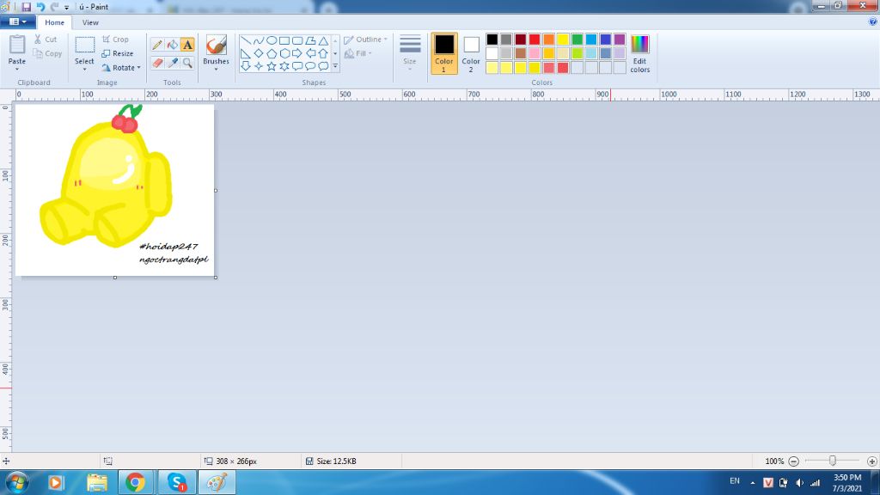The width and height of the screenshot is (880, 495).
Task: Pick the Line shape
Action: point(246,40)
